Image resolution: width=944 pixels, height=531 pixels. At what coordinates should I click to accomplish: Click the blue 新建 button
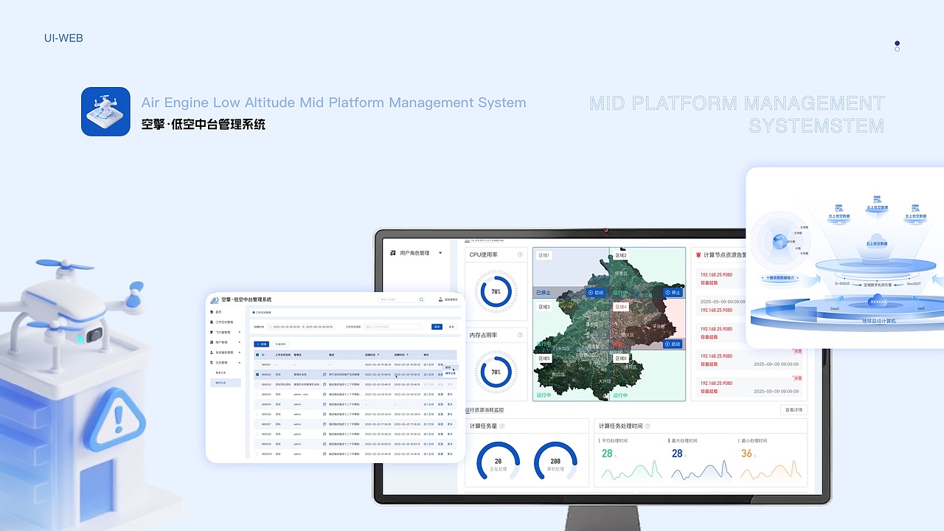click(x=261, y=344)
